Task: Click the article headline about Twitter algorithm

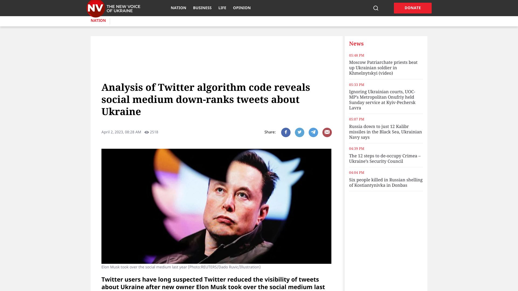Action: pos(206,99)
